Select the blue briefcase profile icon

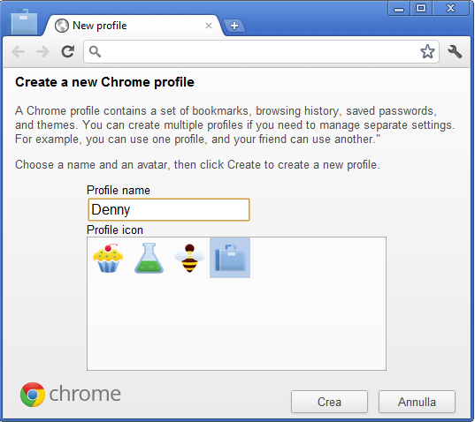230,258
